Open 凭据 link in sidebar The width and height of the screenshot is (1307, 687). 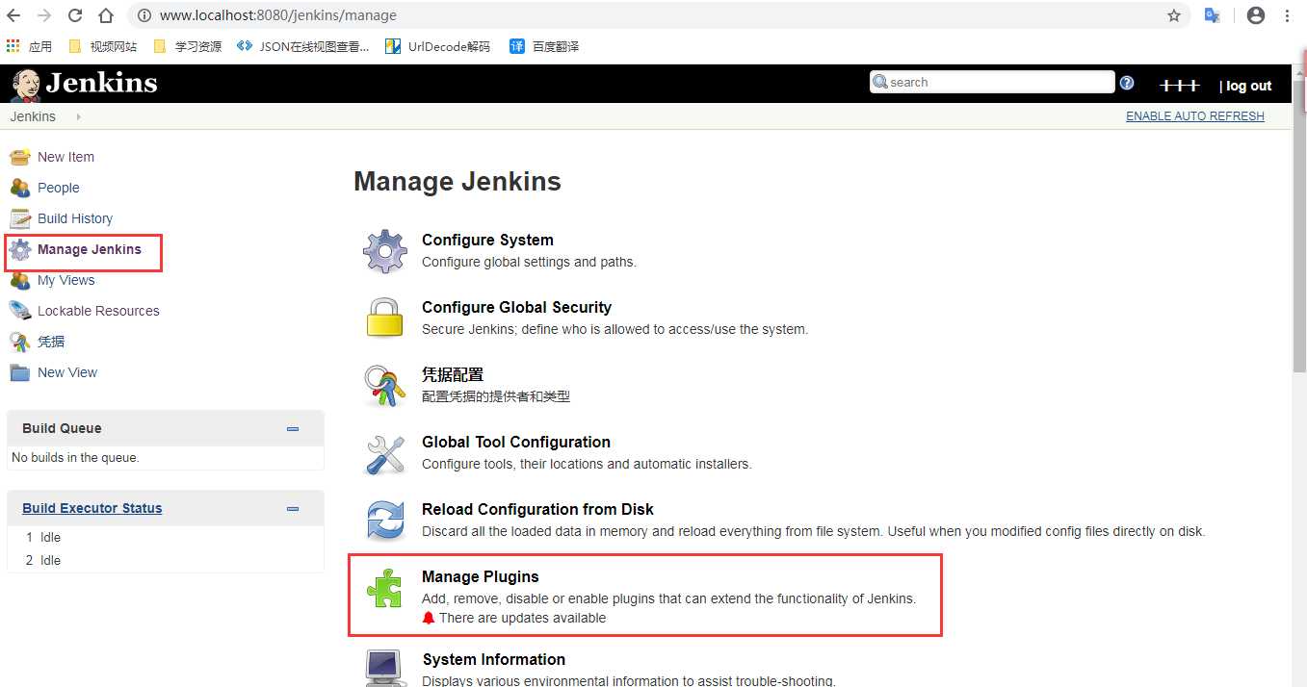coord(51,342)
